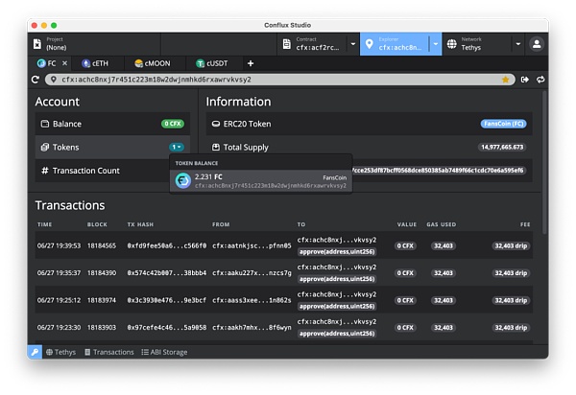This screenshot has height=395, width=576.
Task: Open sender address cfx:aass3xee...1n862s
Action: tap(252, 300)
